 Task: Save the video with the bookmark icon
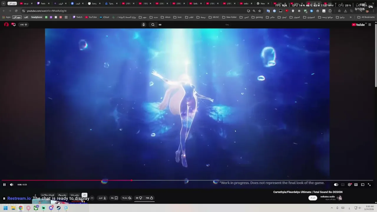point(114,198)
